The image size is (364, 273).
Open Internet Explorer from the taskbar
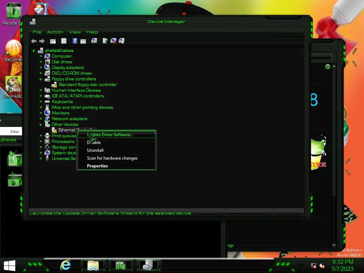(x=65, y=265)
